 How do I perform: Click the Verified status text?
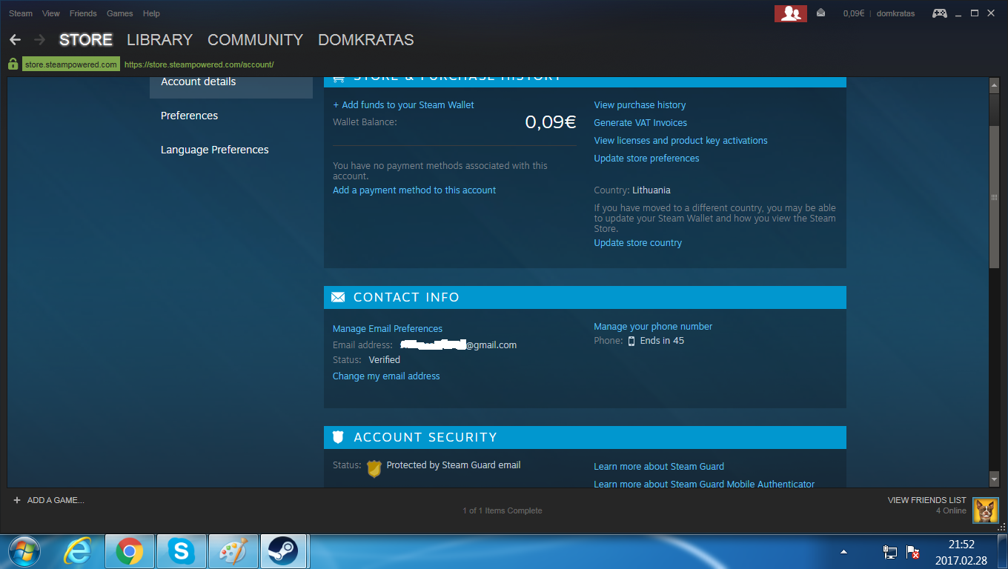385,360
